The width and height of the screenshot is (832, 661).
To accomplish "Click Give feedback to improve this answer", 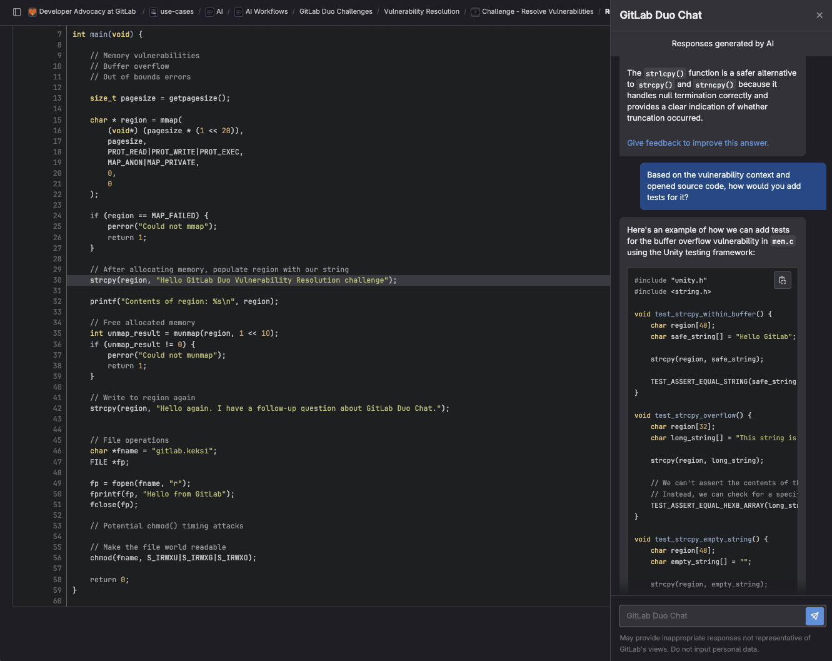I will (698, 143).
